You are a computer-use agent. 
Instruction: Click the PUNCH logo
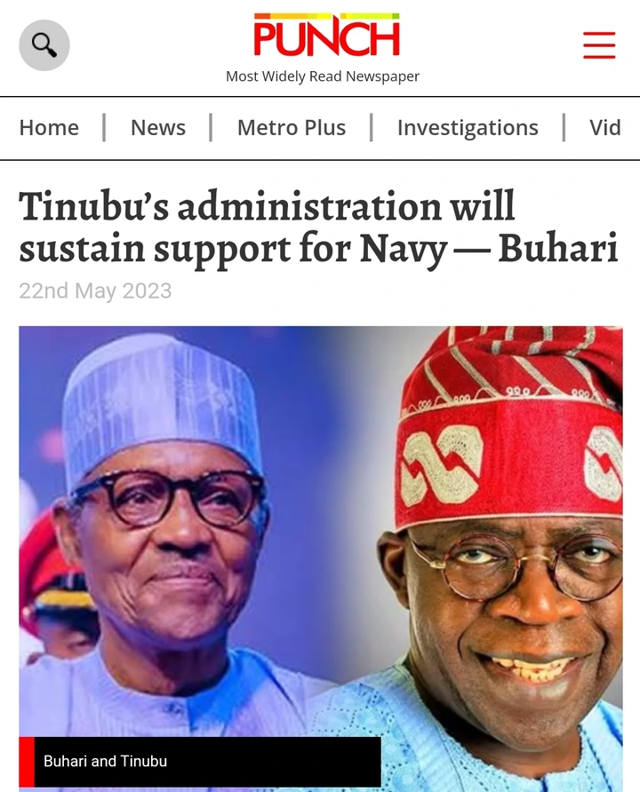tap(326, 36)
